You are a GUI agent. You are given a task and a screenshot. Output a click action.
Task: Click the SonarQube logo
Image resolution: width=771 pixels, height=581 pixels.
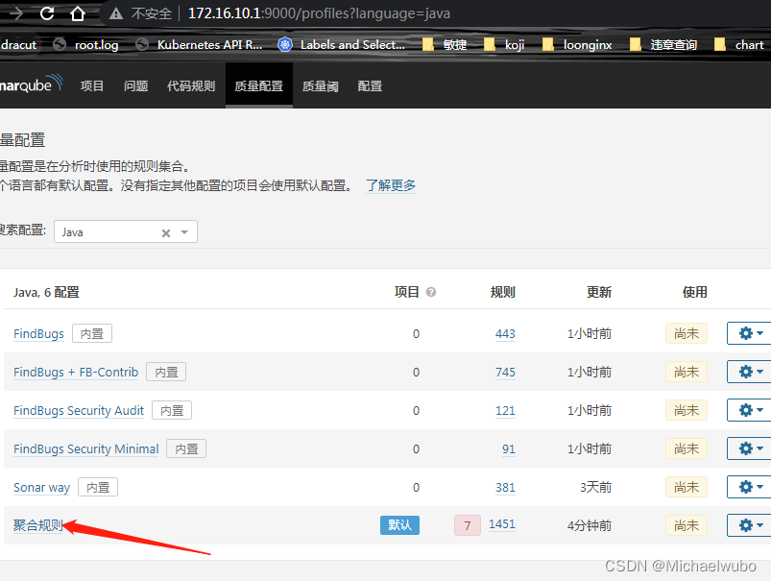pos(31,85)
